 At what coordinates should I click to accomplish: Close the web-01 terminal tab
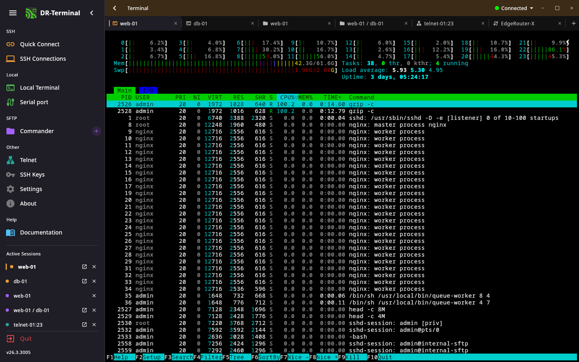[x=176, y=23]
